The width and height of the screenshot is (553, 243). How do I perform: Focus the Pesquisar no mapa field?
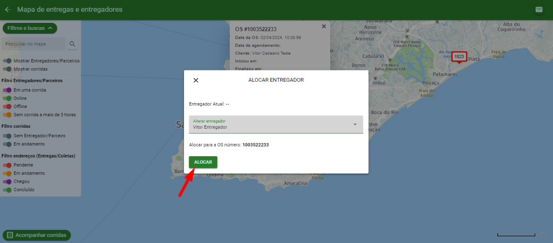point(34,44)
